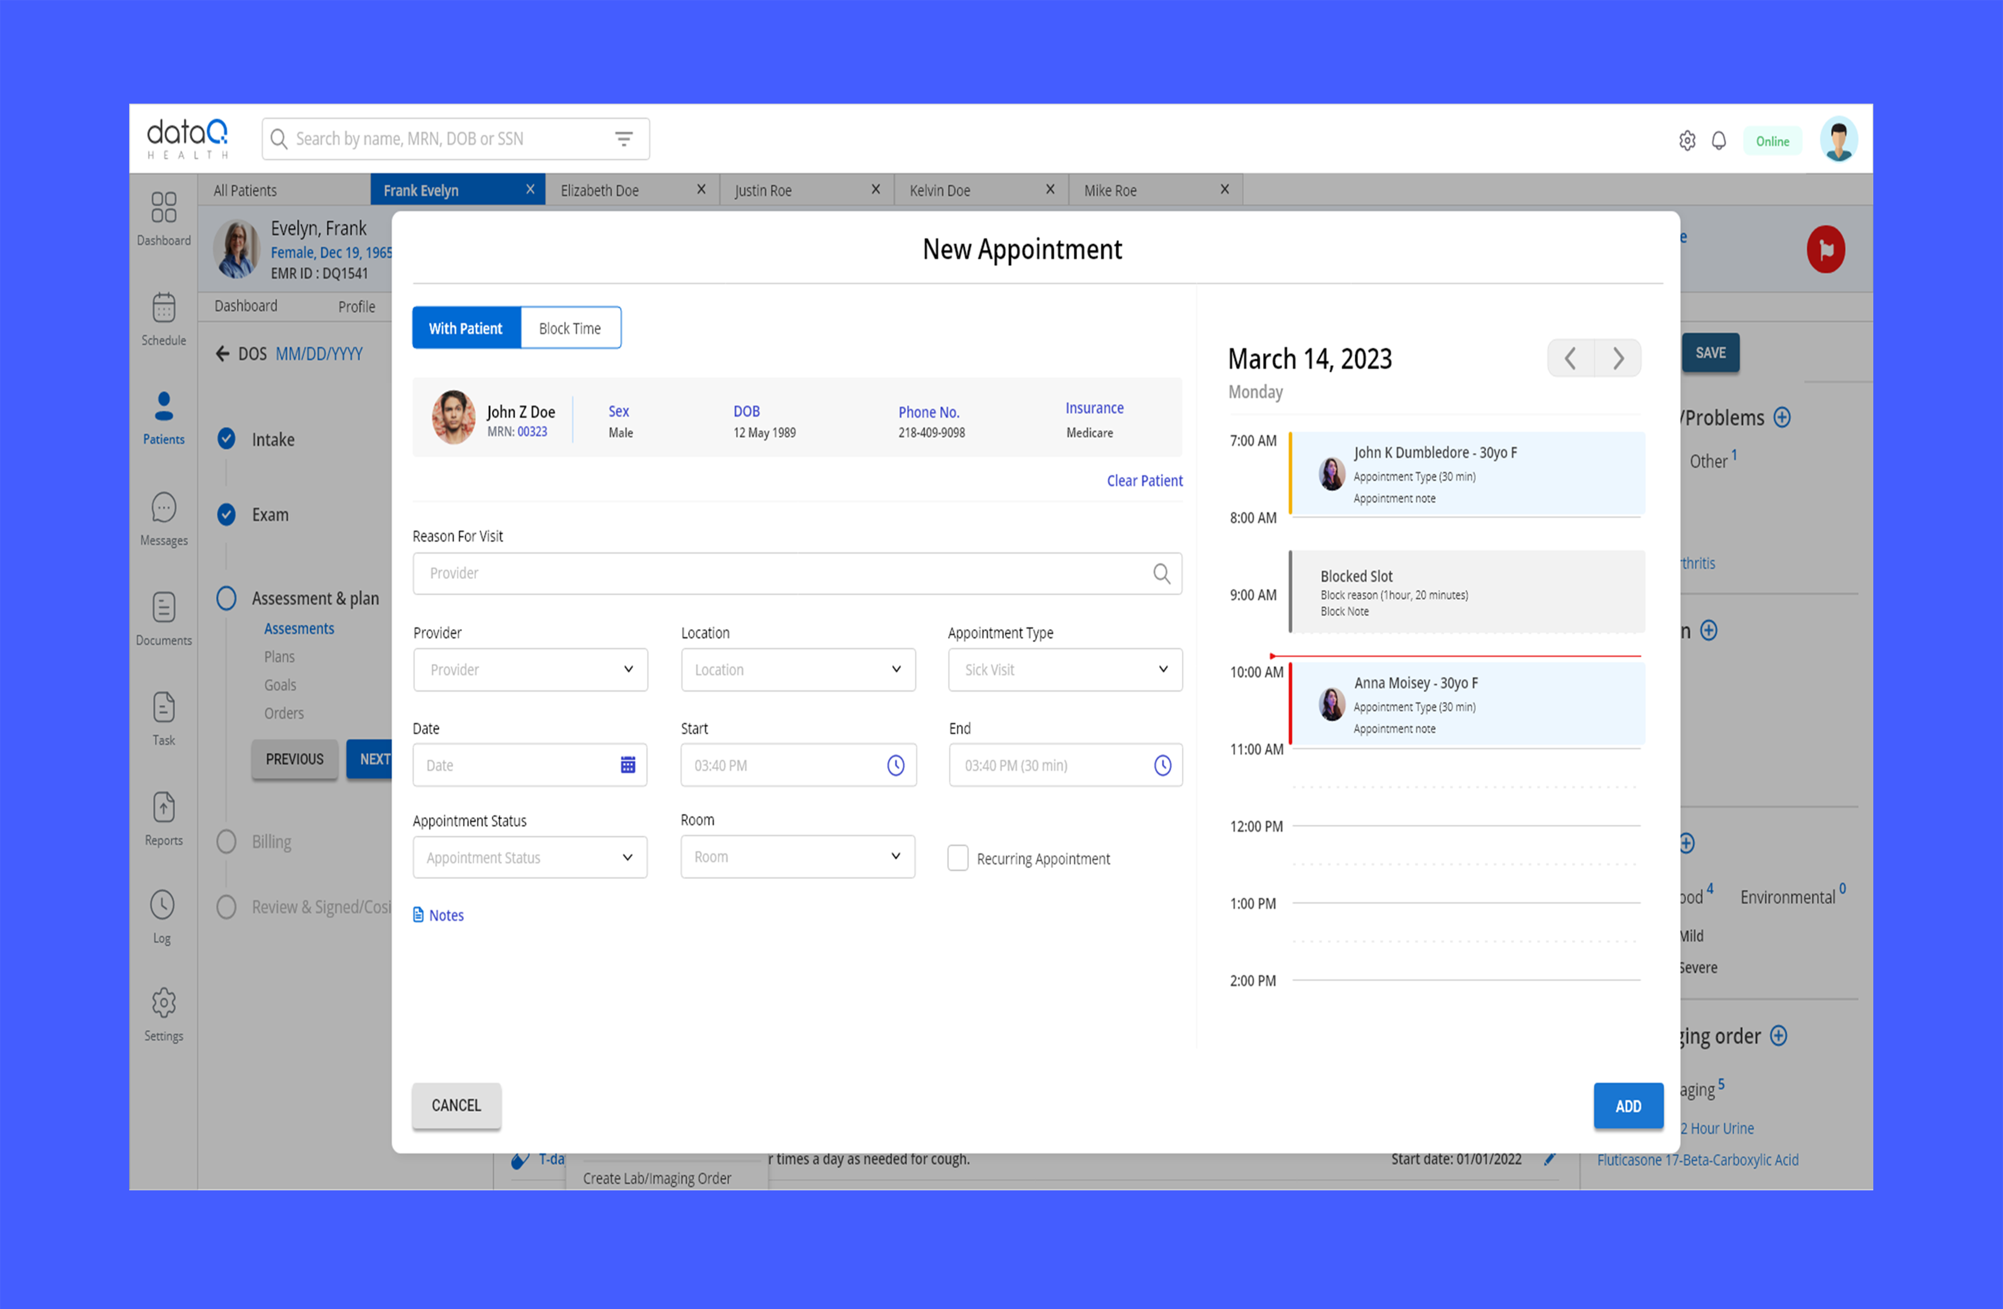Open the Date calendar picker icon
The image size is (2003, 1309).
point(628,765)
